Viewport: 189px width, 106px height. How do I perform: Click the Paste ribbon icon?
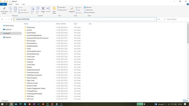point(15,9)
